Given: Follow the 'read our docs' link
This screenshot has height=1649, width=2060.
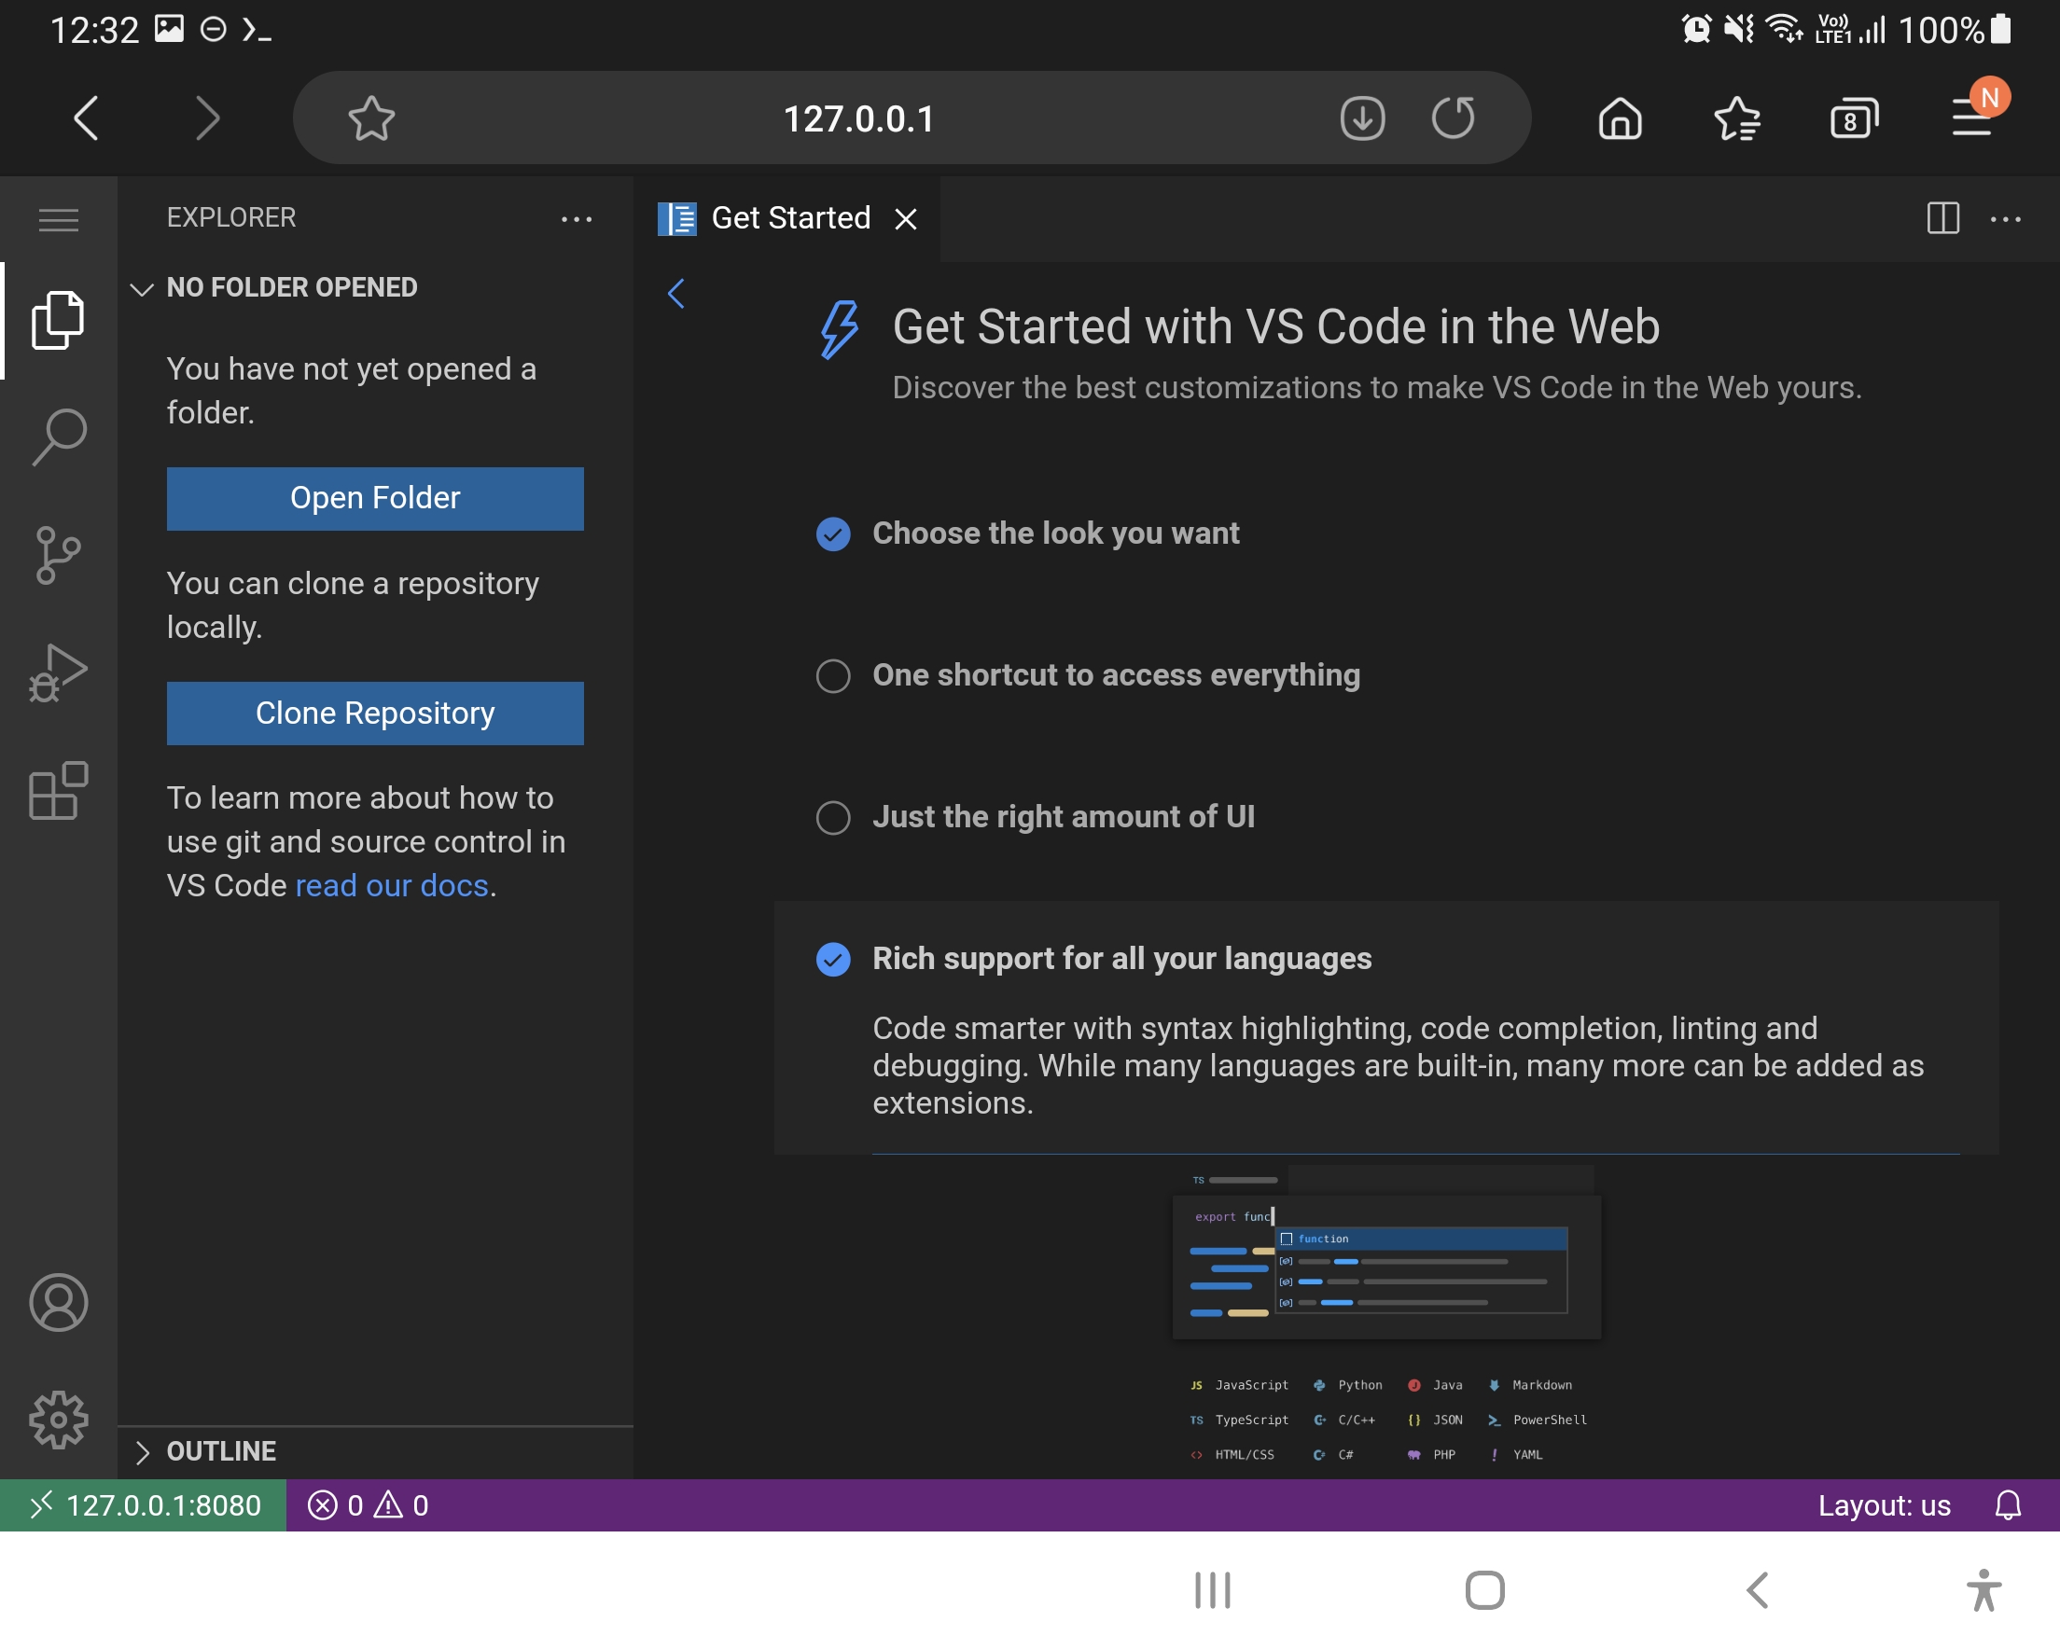Looking at the screenshot, I should click(x=392, y=886).
